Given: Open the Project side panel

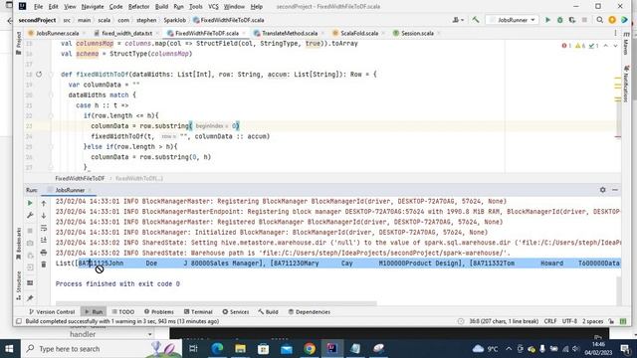Looking at the screenshot, I should 18,44.
